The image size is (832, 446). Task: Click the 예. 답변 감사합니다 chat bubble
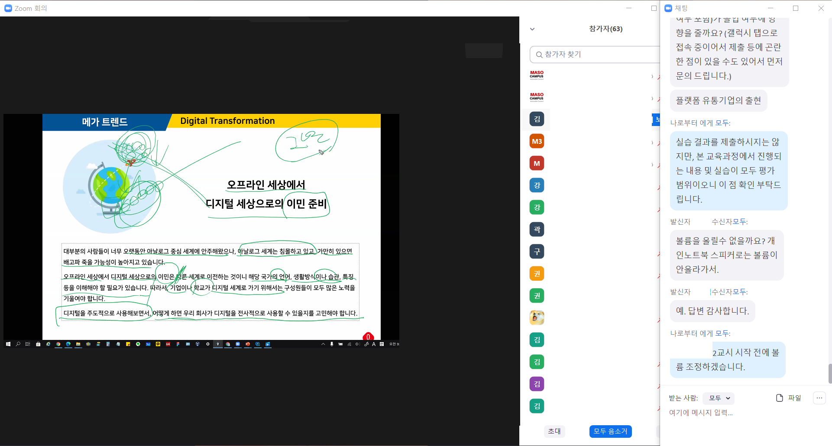pyautogui.click(x=712, y=311)
